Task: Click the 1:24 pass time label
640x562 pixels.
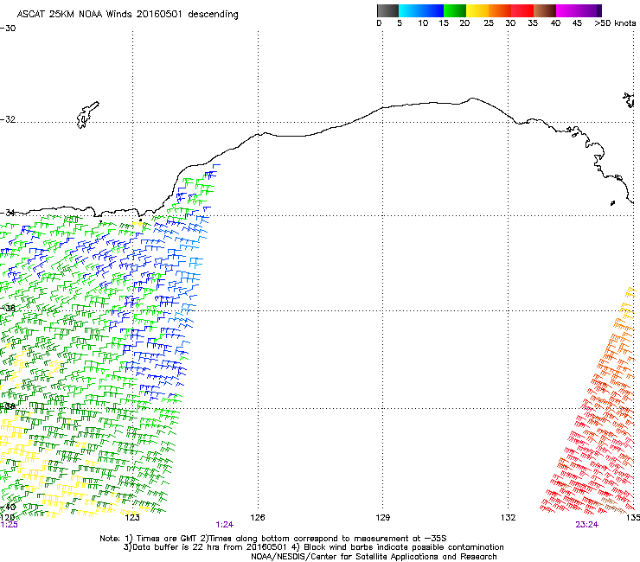Action: point(225,525)
